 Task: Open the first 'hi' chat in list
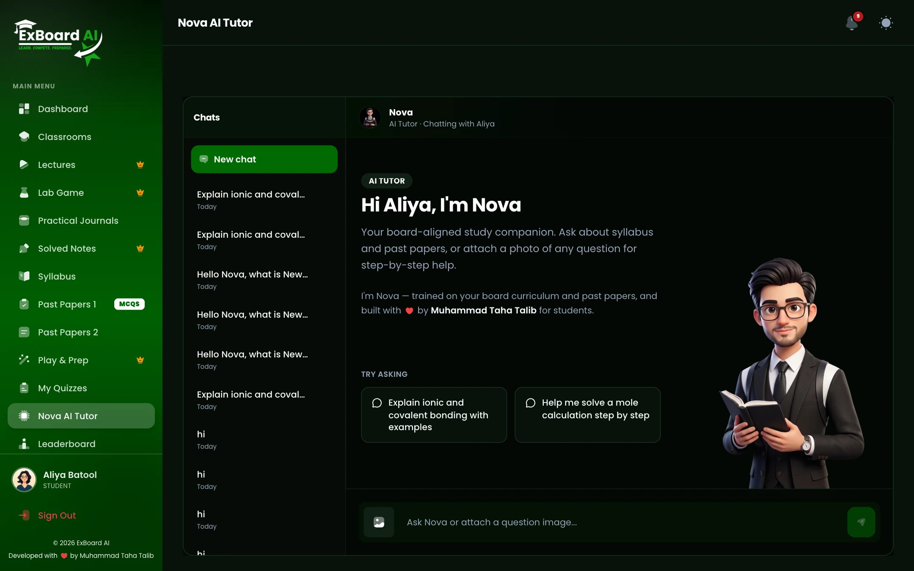[264, 439]
